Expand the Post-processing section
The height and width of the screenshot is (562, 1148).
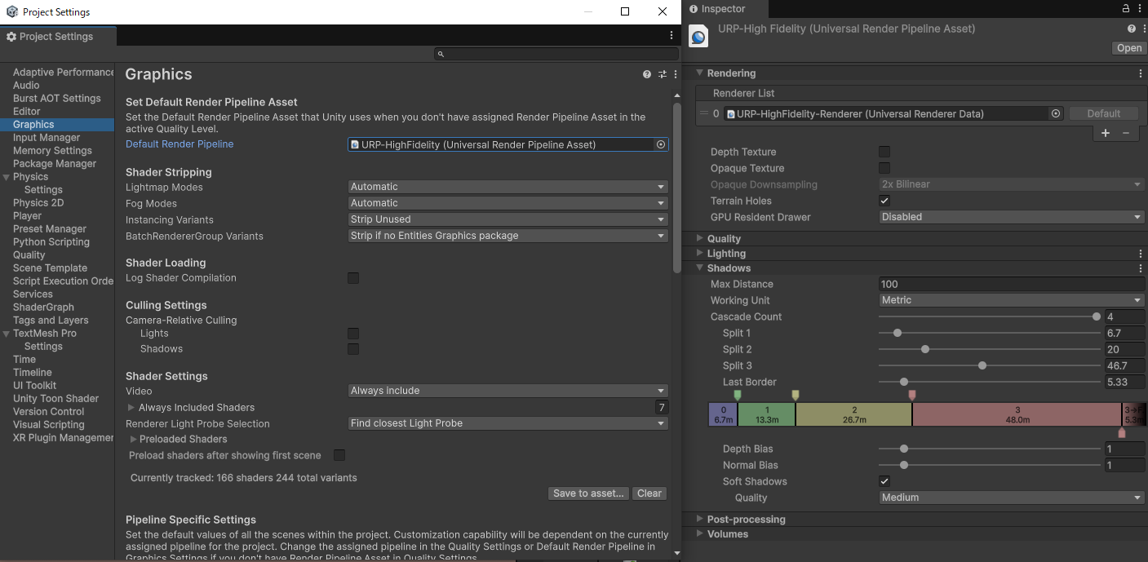700,520
